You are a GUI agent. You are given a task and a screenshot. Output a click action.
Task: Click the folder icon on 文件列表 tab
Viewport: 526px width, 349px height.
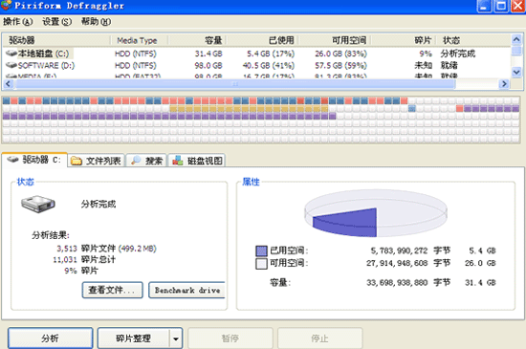77,161
